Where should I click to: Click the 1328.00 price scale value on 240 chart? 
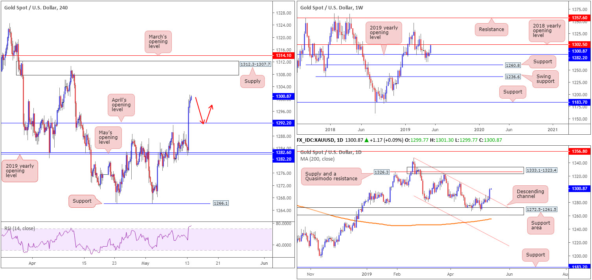click(x=283, y=13)
